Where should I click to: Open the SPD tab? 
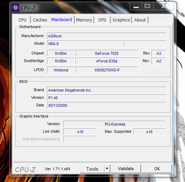point(102,20)
